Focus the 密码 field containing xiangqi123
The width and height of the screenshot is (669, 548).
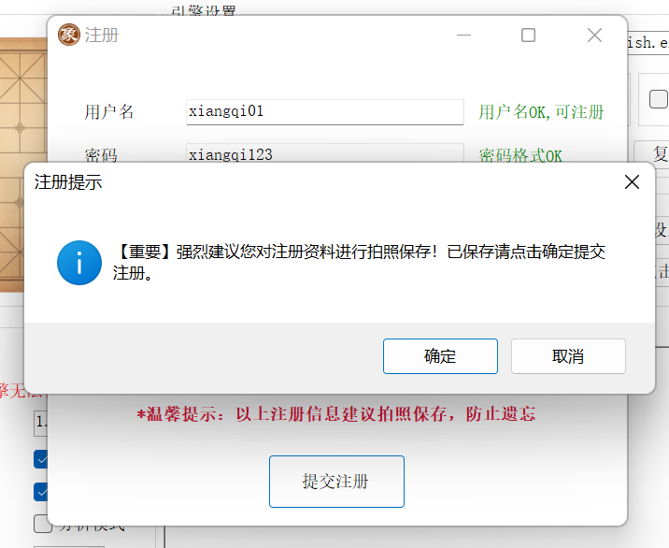click(324, 153)
